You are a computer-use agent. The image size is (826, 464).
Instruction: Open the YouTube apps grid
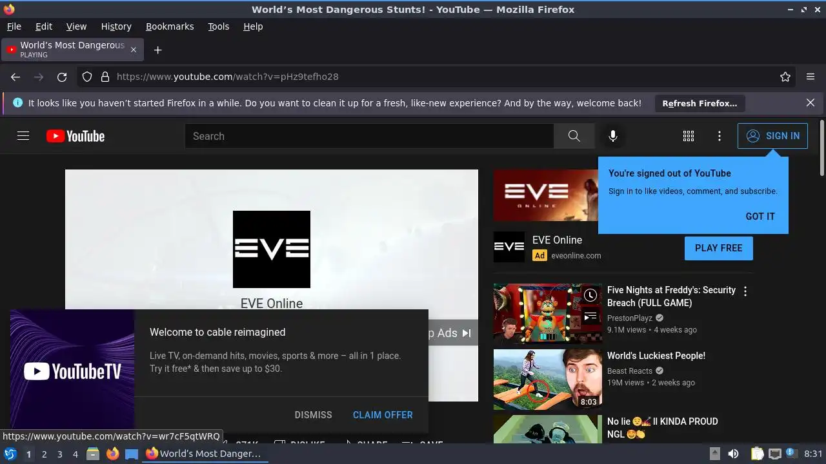coord(689,136)
